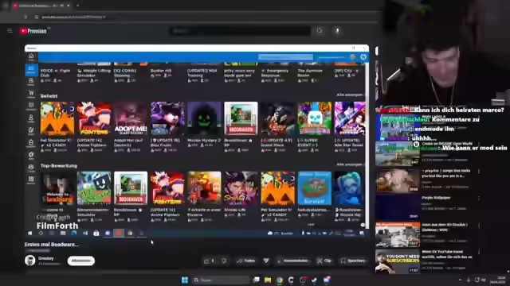Open the three-dot menu for 'Purple Wallpaper'

pos(479,198)
